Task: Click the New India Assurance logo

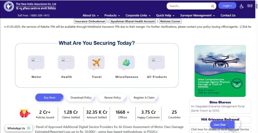Action: click(x=9, y=6)
